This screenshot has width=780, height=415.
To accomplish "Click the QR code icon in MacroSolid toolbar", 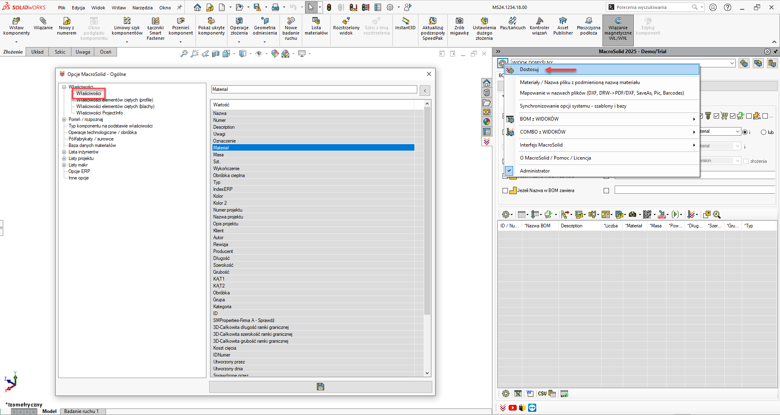I will click(647, 214).
